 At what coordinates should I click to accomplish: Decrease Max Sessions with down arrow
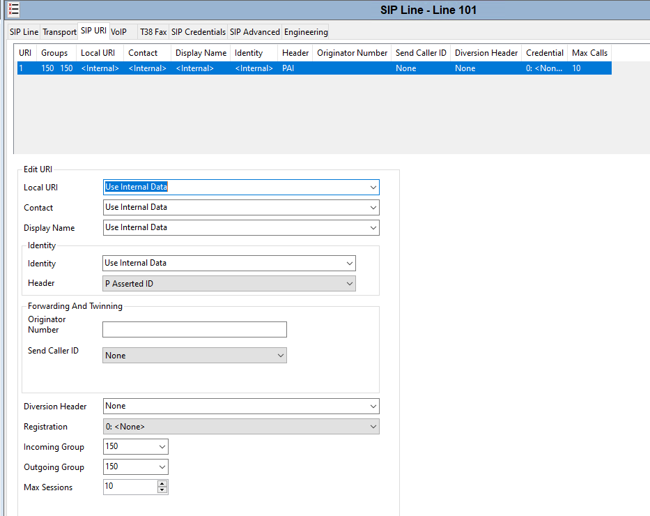[162, 490]
